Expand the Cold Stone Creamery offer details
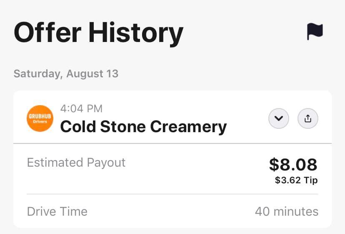 279,119
